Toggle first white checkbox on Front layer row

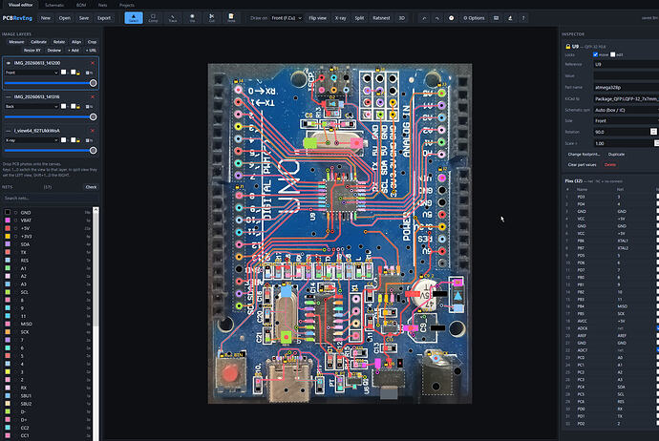63,73
